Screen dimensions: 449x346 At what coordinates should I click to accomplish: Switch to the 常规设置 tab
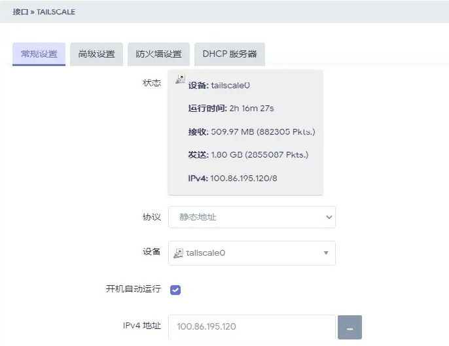[x=39, y=54]
